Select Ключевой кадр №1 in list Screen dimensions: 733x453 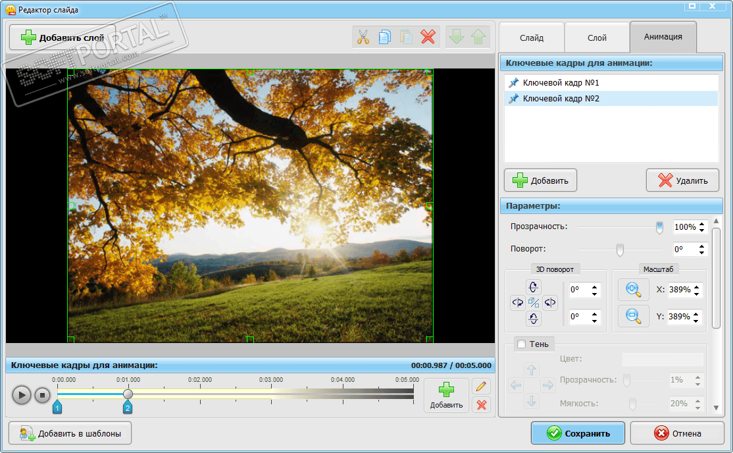coord(561,83)
